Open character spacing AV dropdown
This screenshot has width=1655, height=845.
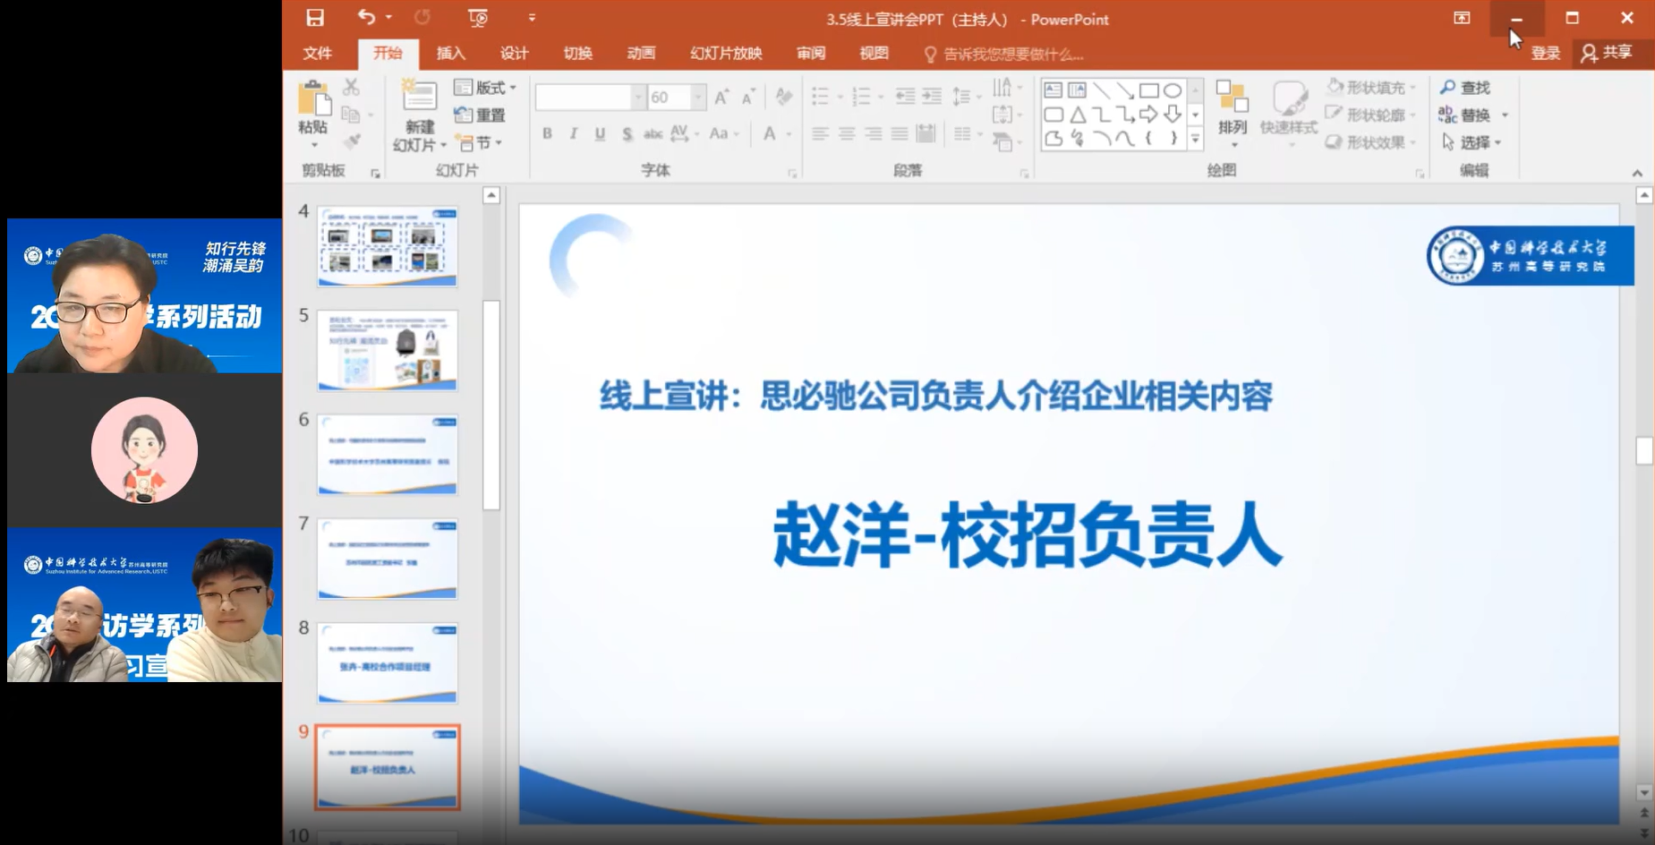[x=684, y=133]
